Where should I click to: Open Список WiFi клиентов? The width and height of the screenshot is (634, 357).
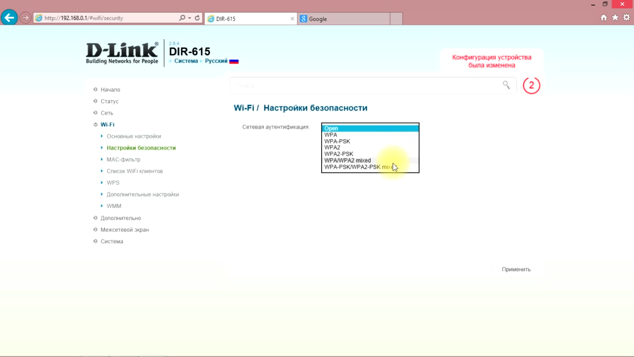pyautogui.click(x=135, y=171)
